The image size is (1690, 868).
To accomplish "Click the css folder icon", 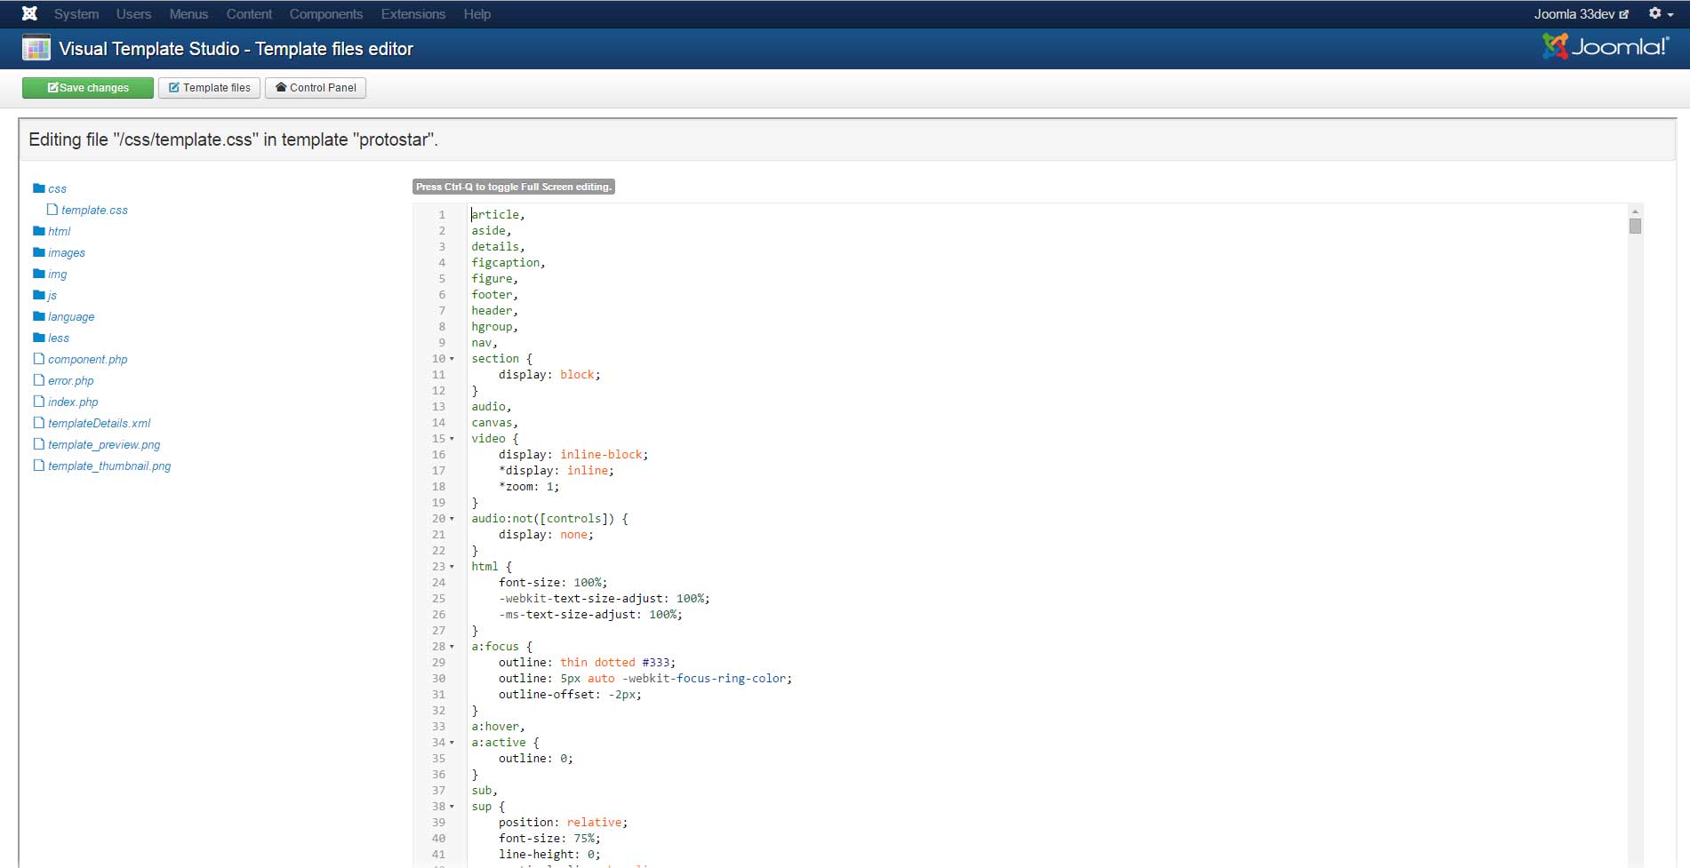I will (39, 188).
